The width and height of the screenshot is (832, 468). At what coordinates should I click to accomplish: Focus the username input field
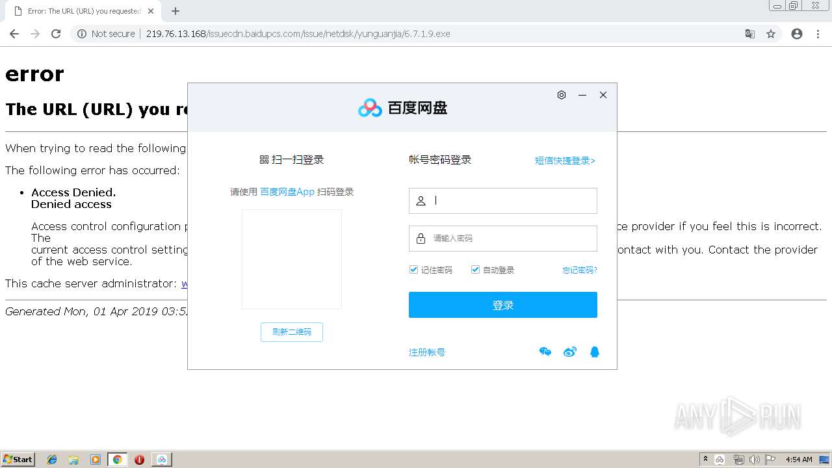[x=503, y=201]
